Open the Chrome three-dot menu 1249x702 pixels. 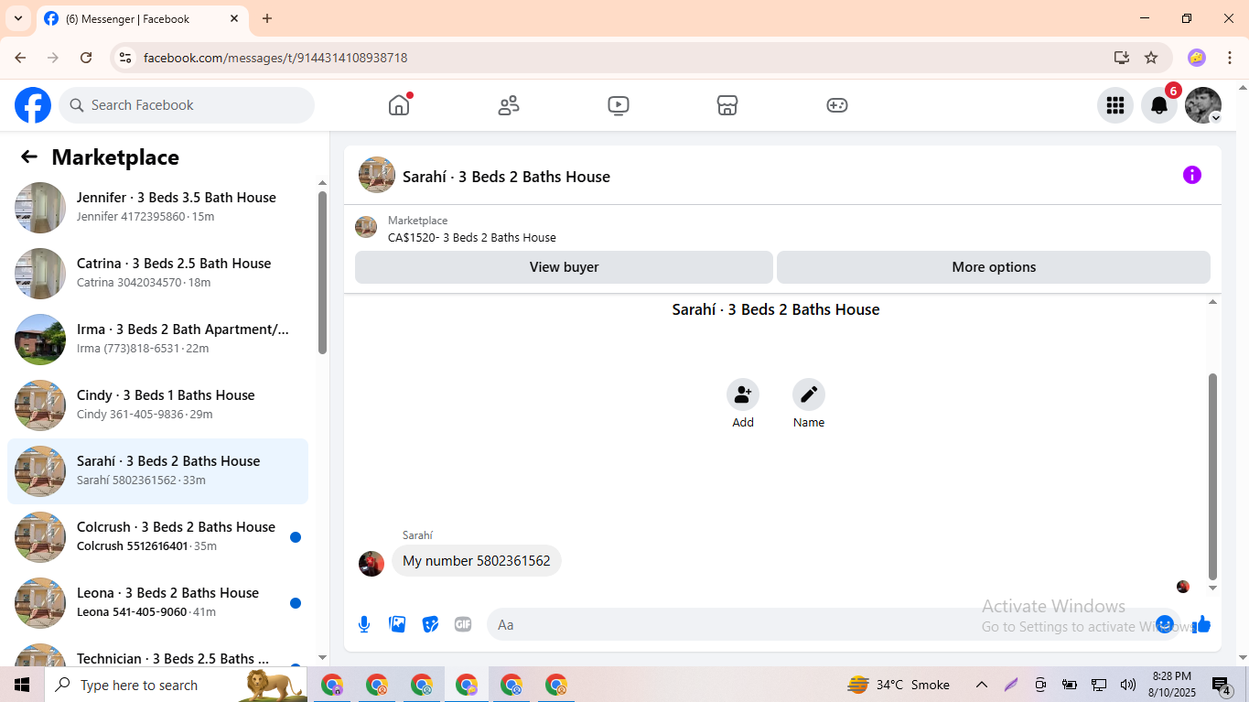point(1230,58)
